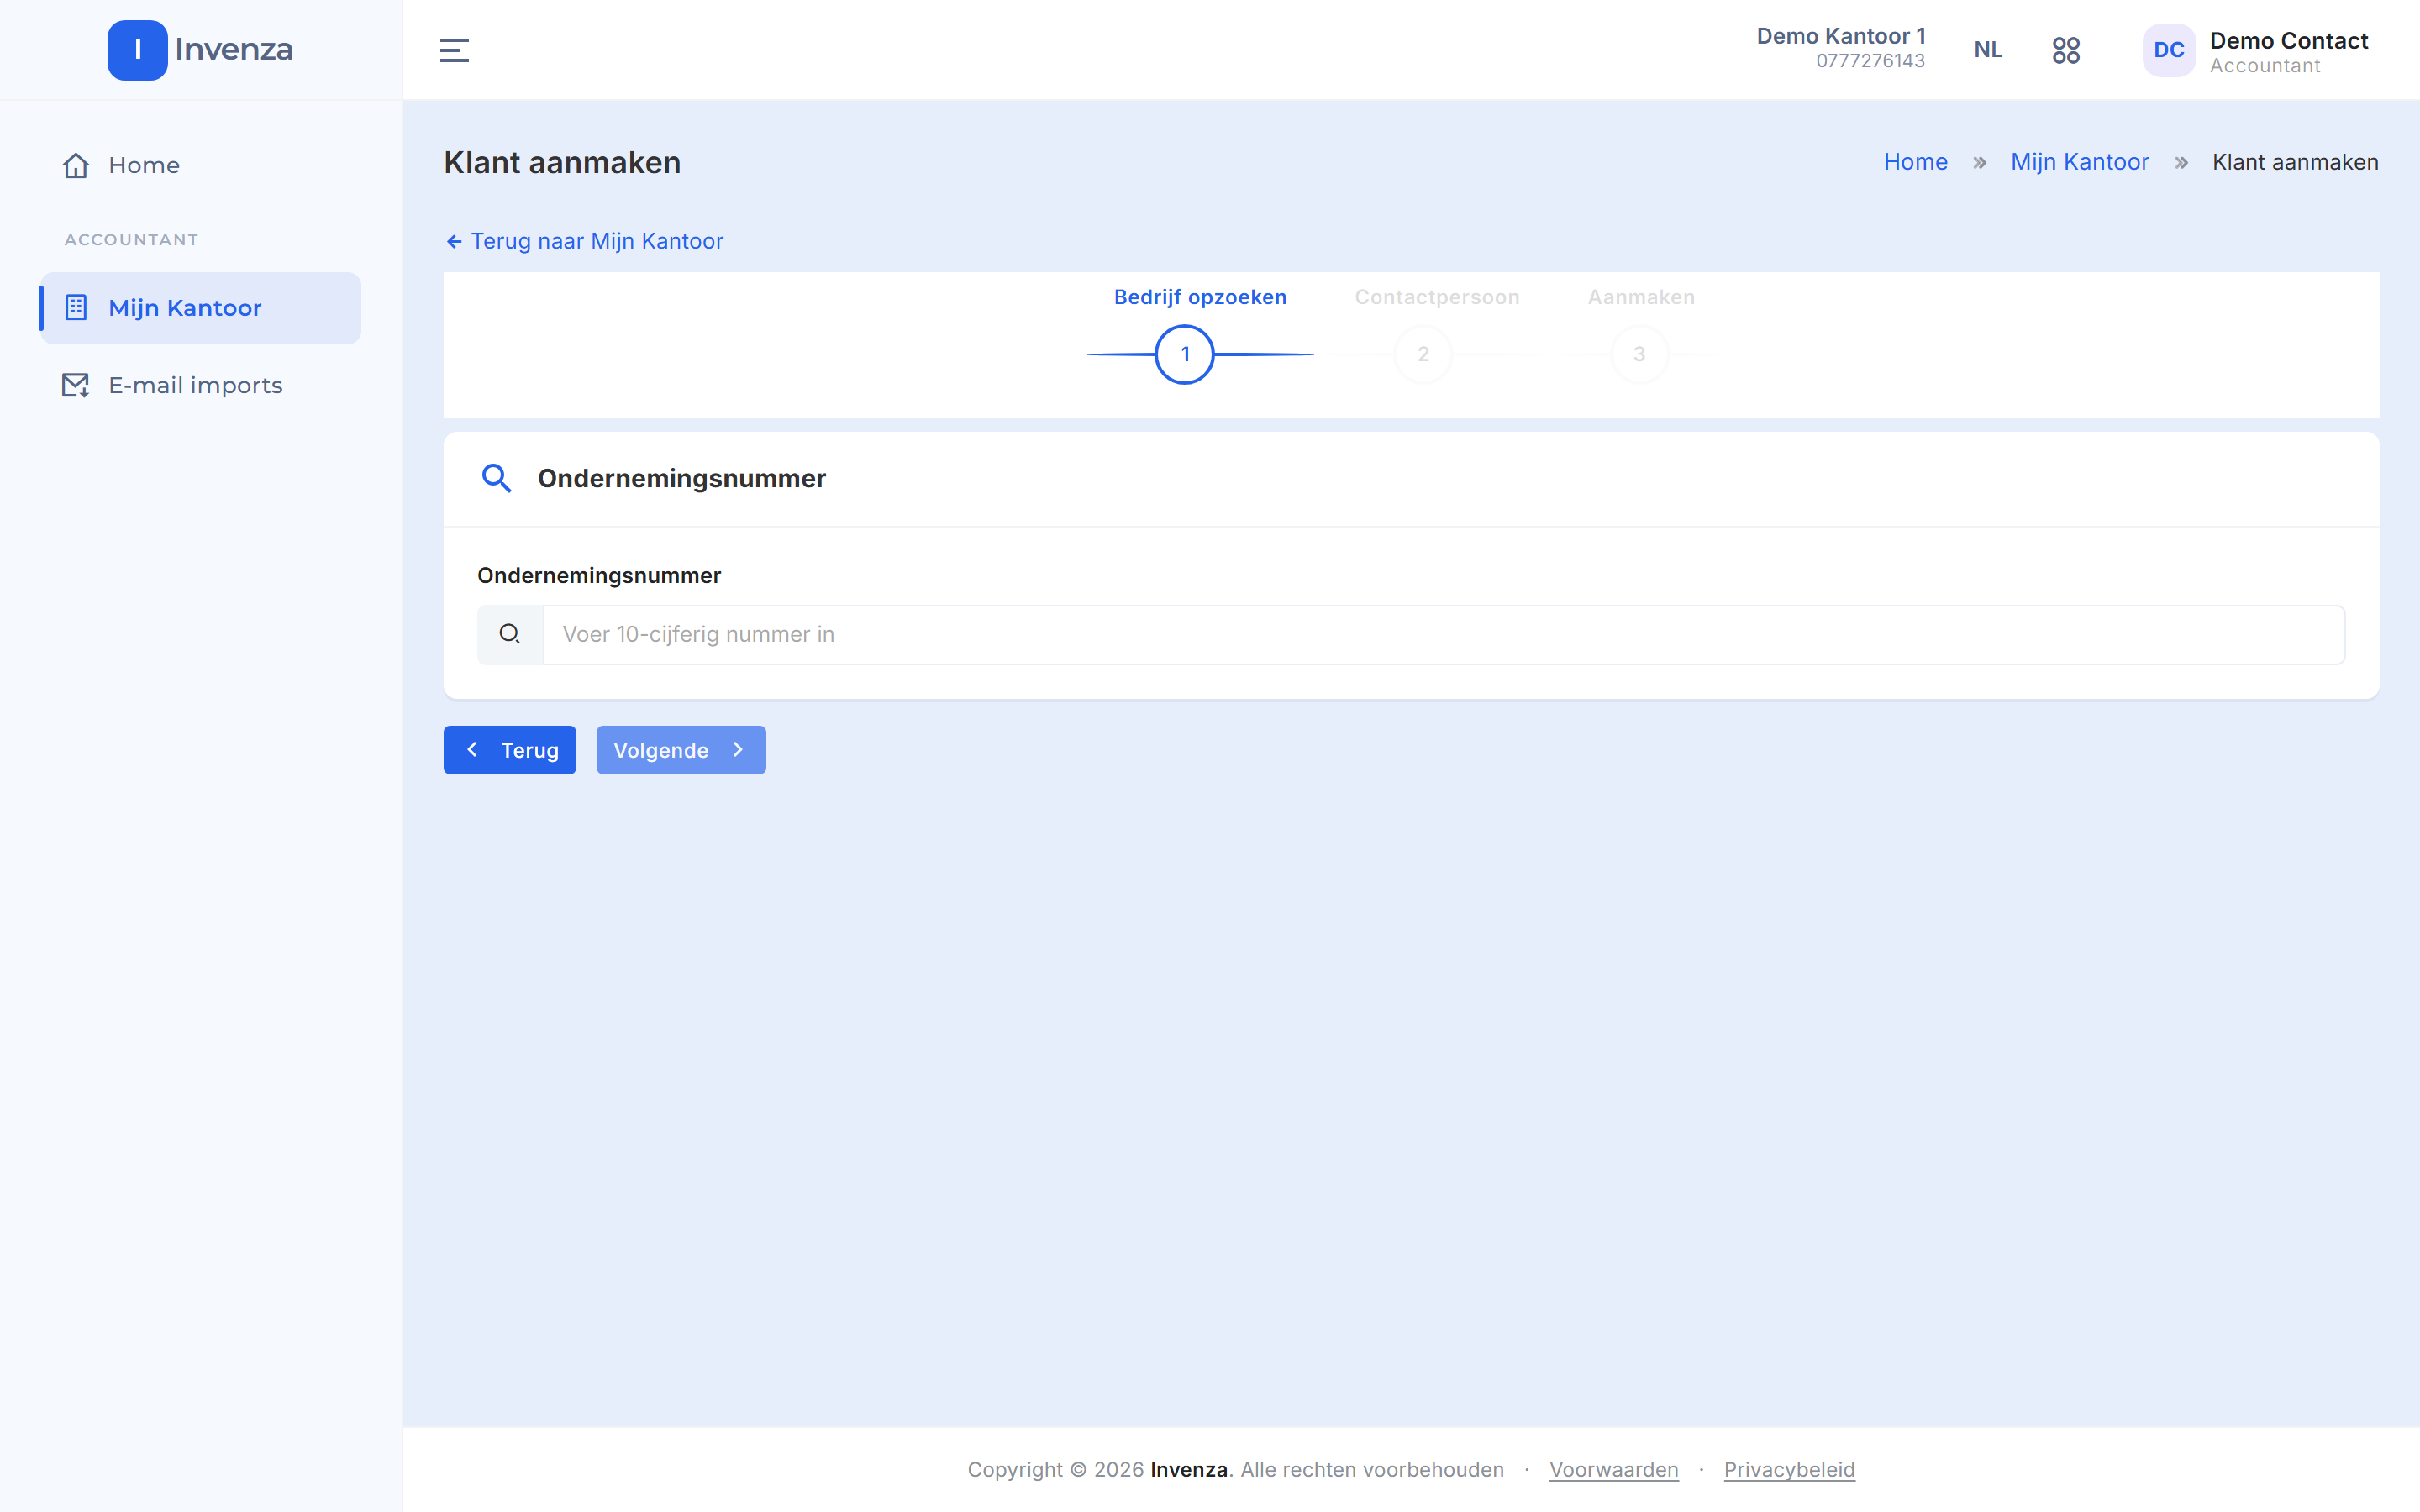Click the DC user avatar

pyautogui.click(x=2168, y=50)
